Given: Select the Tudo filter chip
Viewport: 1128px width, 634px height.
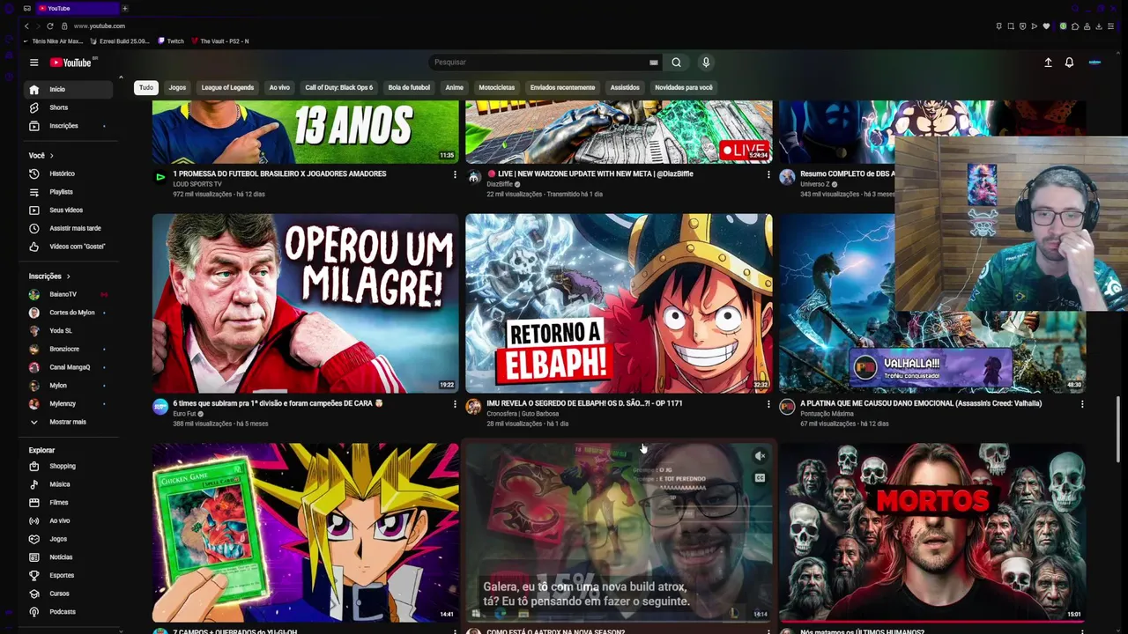Looking at the screenshot, I should click(x=146, y=87).
